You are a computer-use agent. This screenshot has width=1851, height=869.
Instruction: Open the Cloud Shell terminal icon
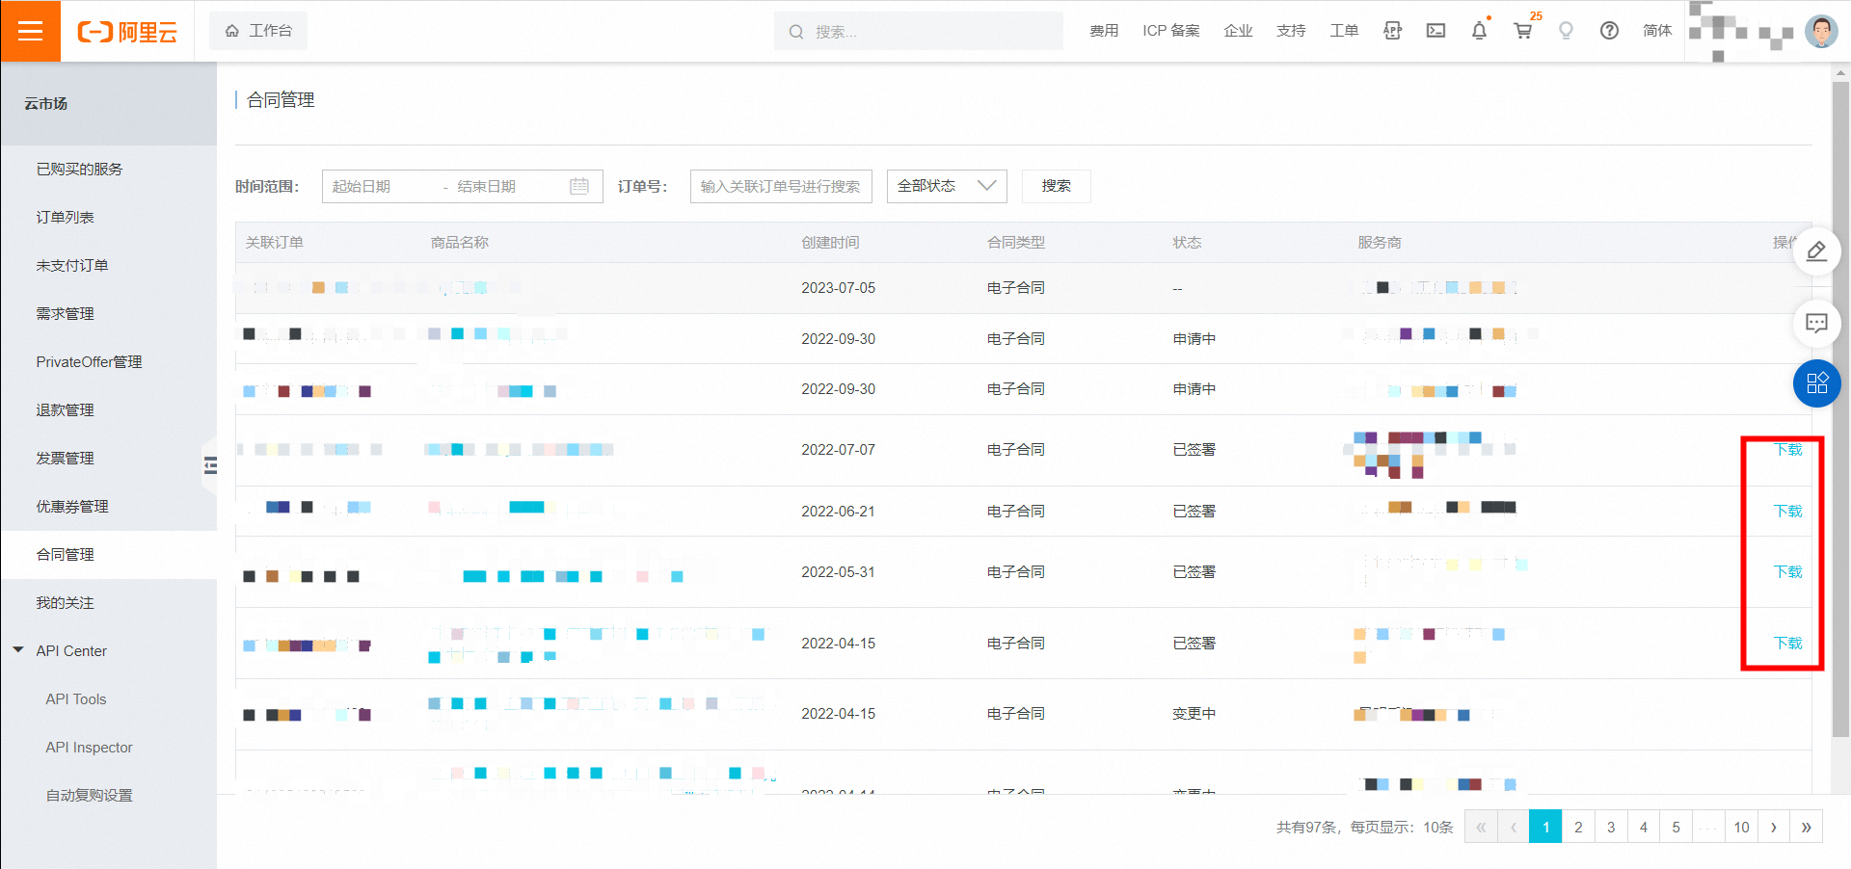1435,31
